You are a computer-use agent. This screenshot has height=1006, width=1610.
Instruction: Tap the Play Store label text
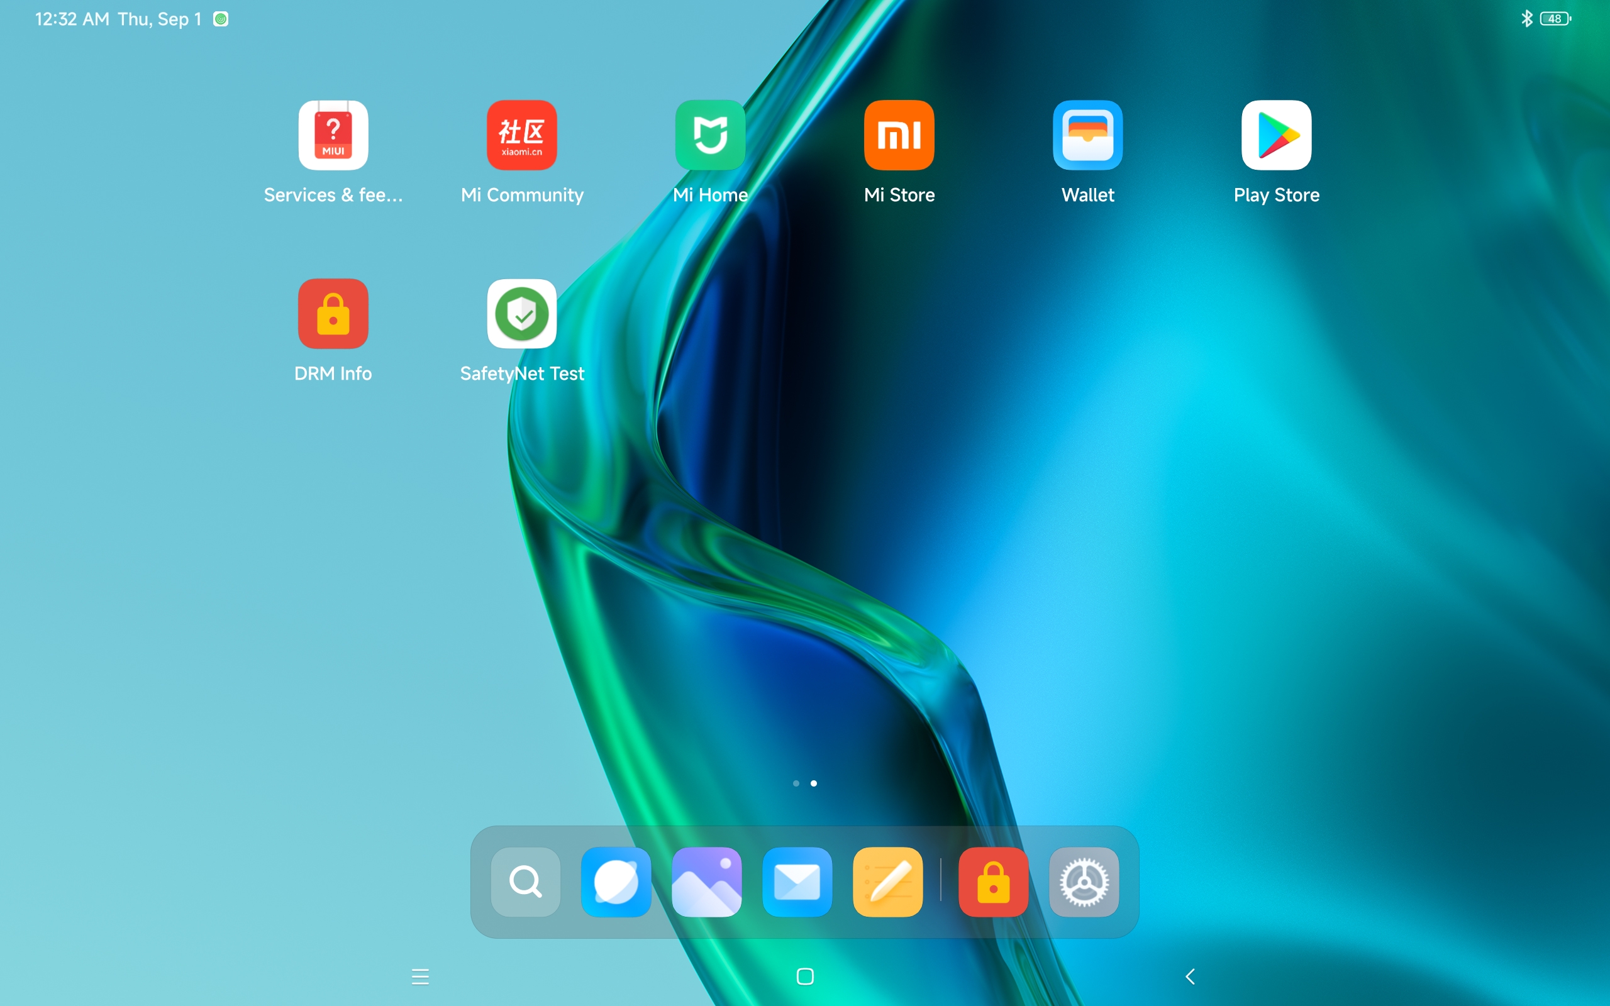click(1276, 195)
